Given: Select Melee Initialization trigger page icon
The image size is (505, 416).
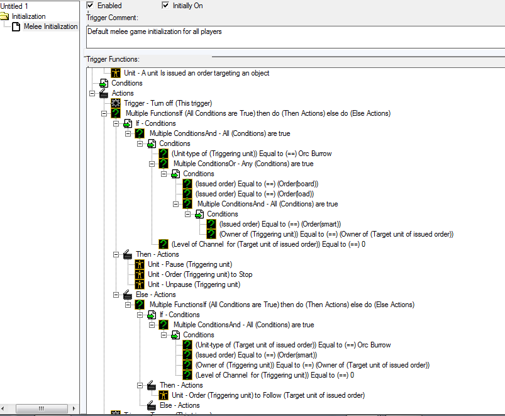Looking at the screenshot, I should click(x=16, y=26).
